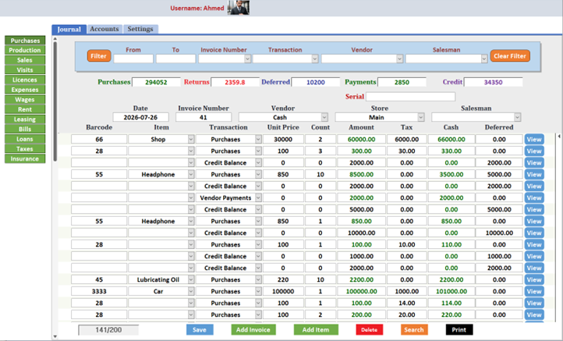Screen dimensions: 563x341
Task: Click the black Print button
Action: (x=459, y=329)
